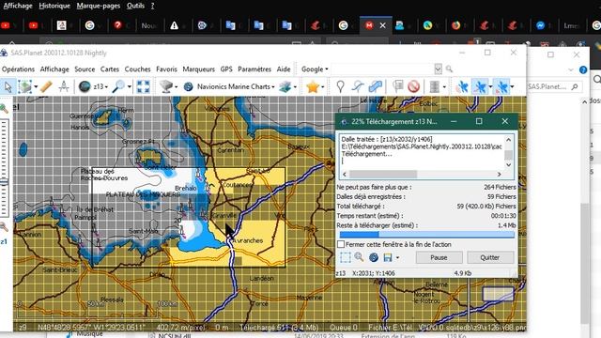Pause the tile download

click(439, 257)
